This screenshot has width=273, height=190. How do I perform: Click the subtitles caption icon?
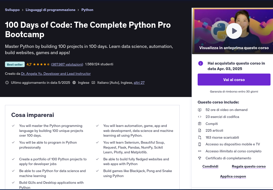tap(93, 83)
